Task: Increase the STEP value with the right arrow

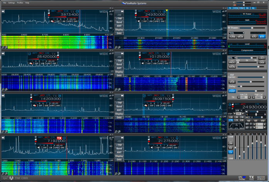Action: (243, 114)
